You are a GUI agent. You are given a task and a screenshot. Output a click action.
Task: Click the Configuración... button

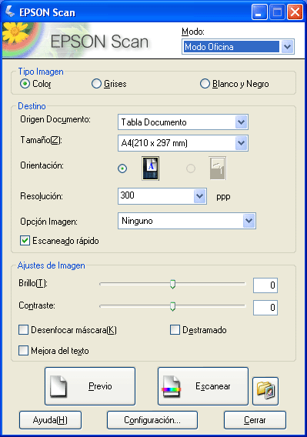click(x=152, y=420)
